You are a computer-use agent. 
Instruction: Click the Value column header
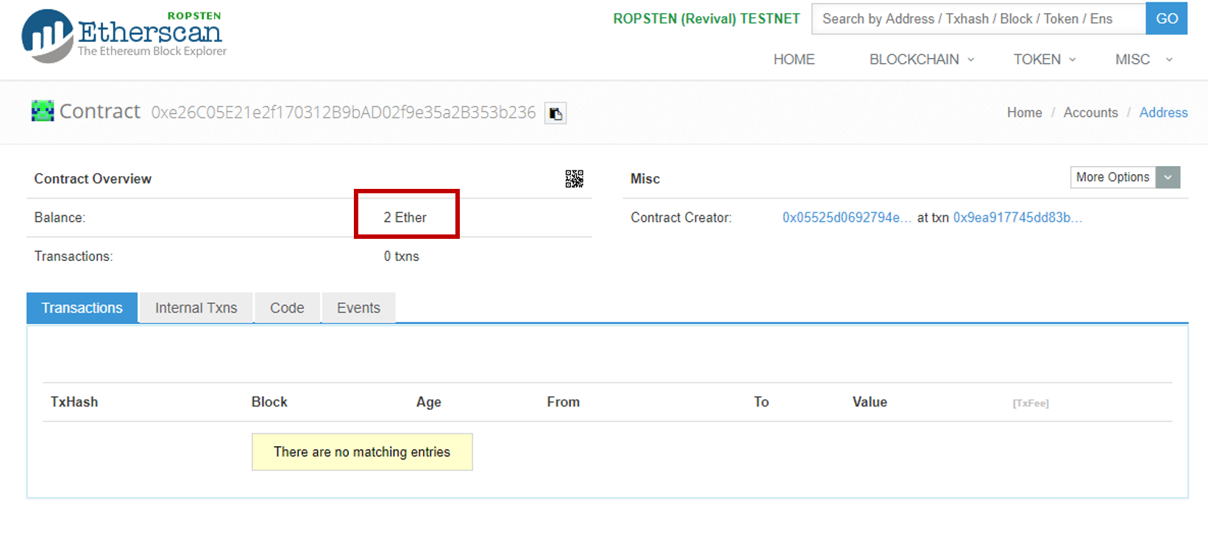click(870, 402)
